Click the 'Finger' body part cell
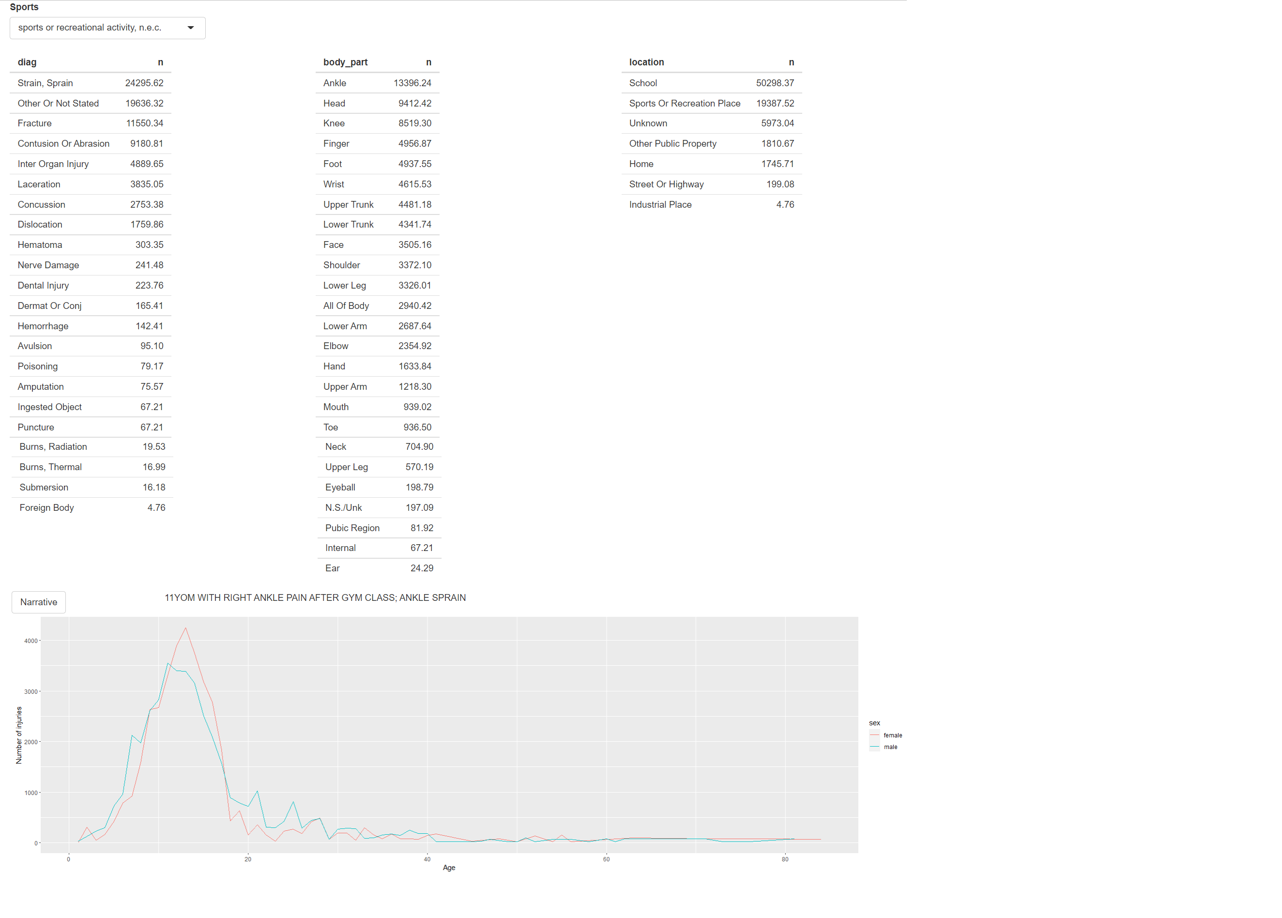Image resolution: width=1282 pixels, height=918 pixels. click(336, 144)
